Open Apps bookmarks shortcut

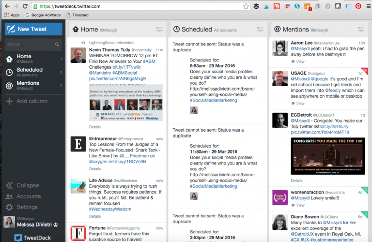click(x=12, y=15)
